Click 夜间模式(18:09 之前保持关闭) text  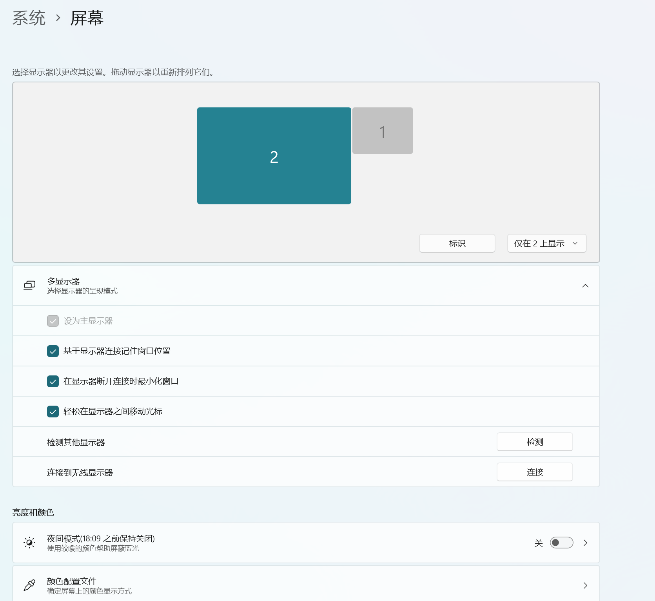tap(101, 539)
